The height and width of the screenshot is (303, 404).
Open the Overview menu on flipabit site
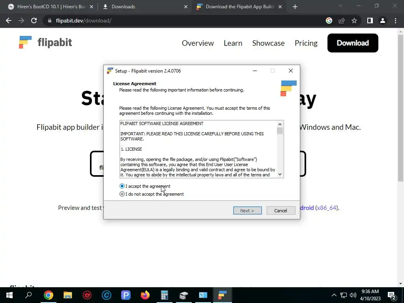[x=198, y=43]
